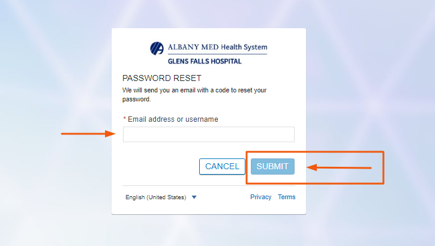Click the divider line above the language selector
This screenshot has height=246, width=435.
[x=209, y=185]
